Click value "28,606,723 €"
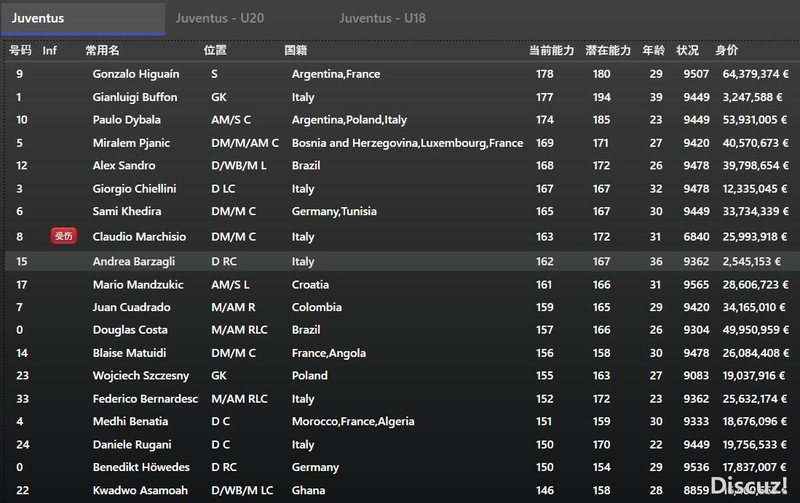Viewport: 800px width, 503px height. click(756, 284)
